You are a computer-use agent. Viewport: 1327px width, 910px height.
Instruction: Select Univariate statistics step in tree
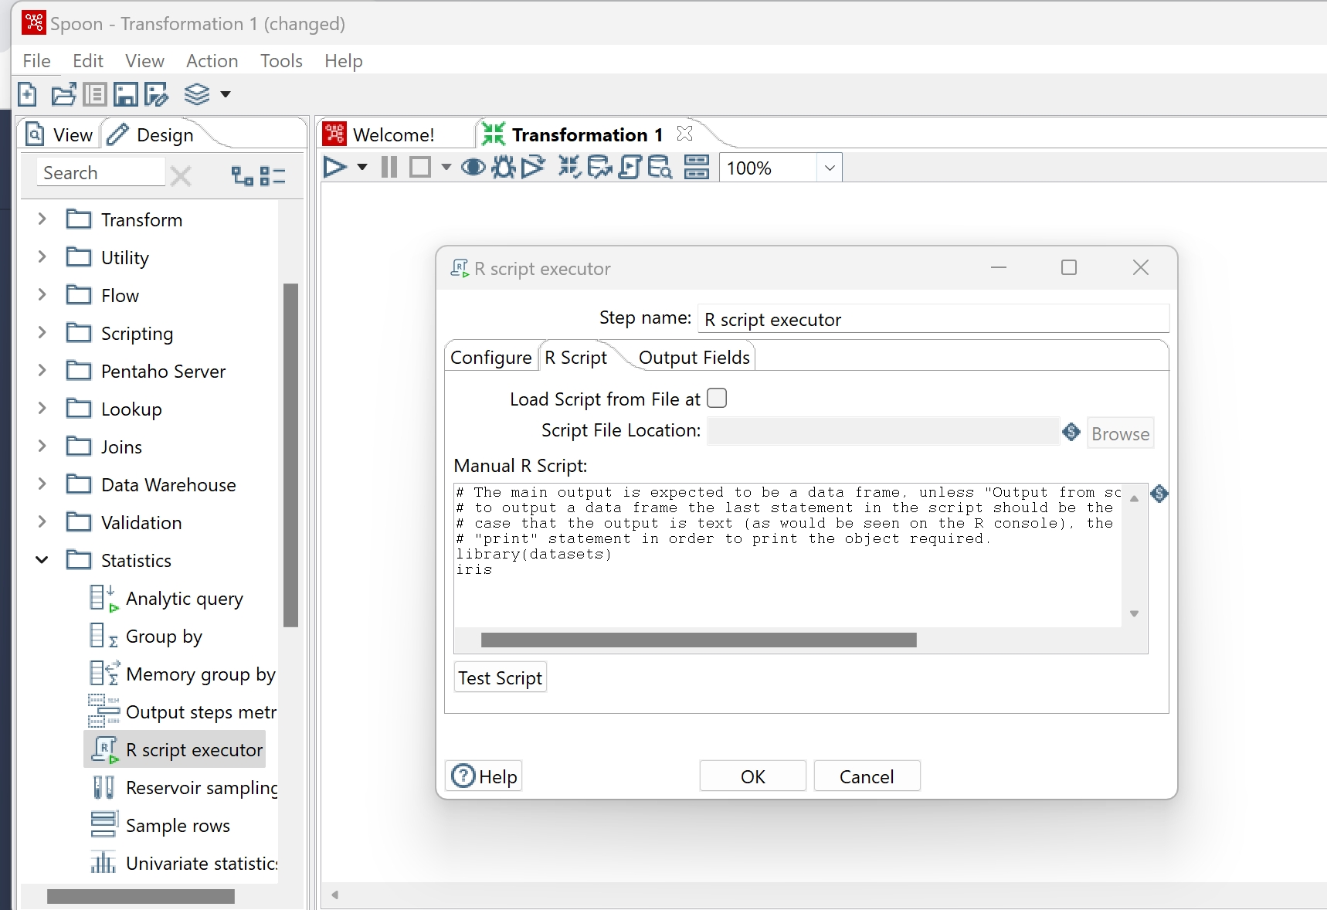(x=201, y=863)
